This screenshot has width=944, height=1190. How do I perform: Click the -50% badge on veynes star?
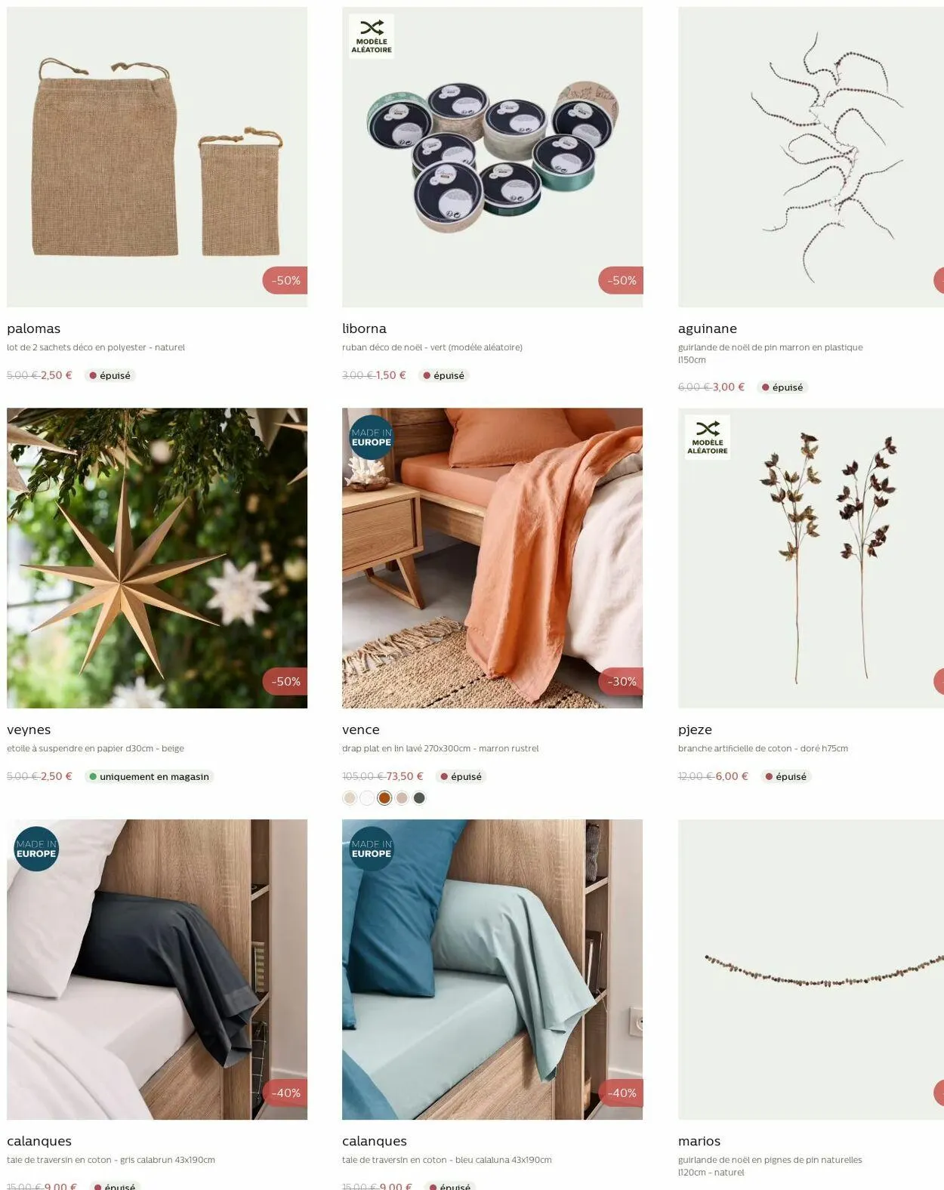[285, 681]
